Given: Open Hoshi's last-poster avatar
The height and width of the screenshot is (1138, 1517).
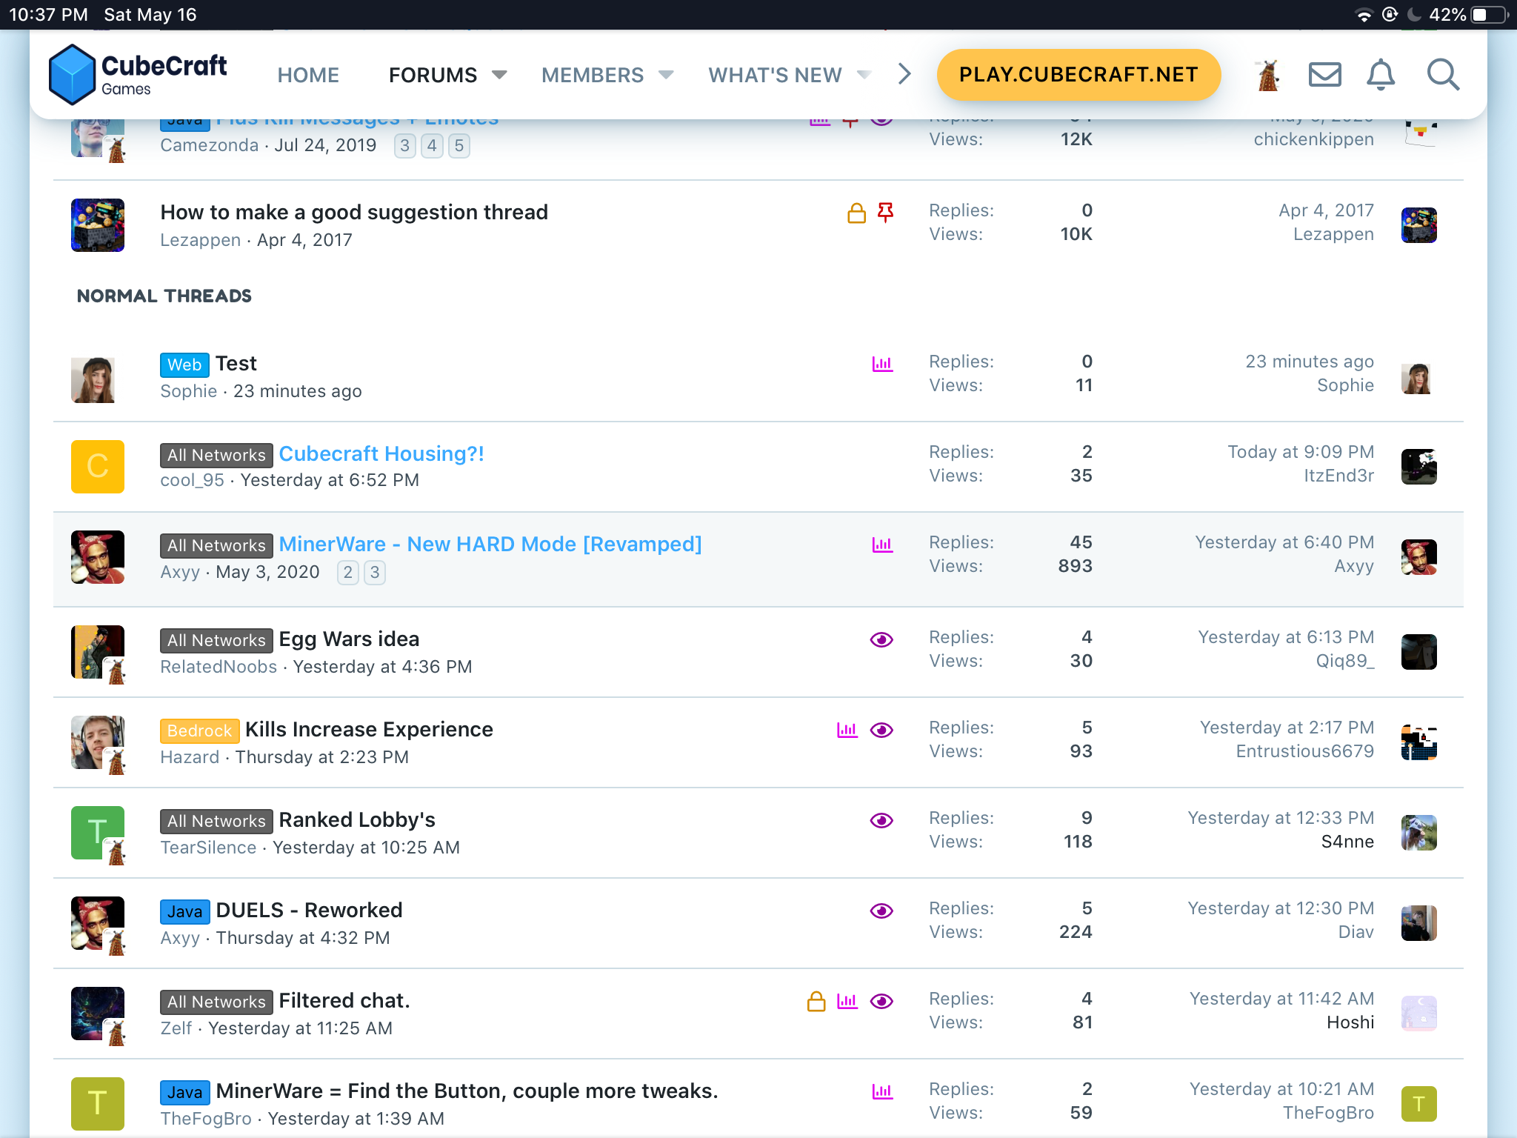Looking at the screenshot, I should pos(1419,1014).
